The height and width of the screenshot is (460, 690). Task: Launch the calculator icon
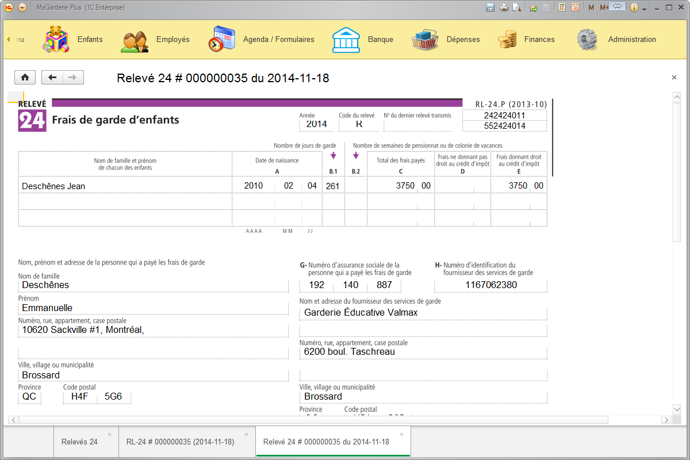coord(562,6)
